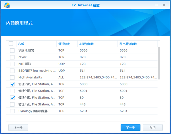The width and height of the screenshot is (171, 134).
Task: Click local port 873 cell
Action: 82,57
